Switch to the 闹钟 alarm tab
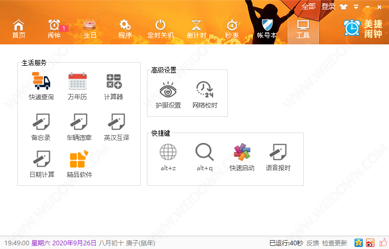This screenshot has height=249, width=389. [x=54, y=29]
